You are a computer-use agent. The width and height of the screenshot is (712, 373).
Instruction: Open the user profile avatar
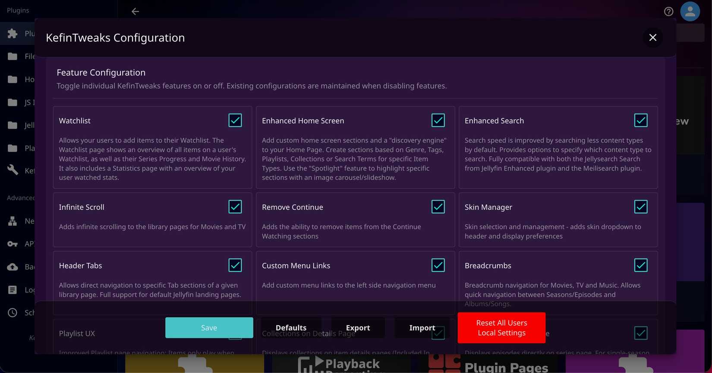pyautogui.click(x=690, y=12)
